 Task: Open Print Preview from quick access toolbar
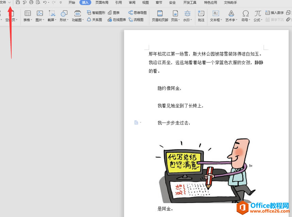[x=38, y=2]
